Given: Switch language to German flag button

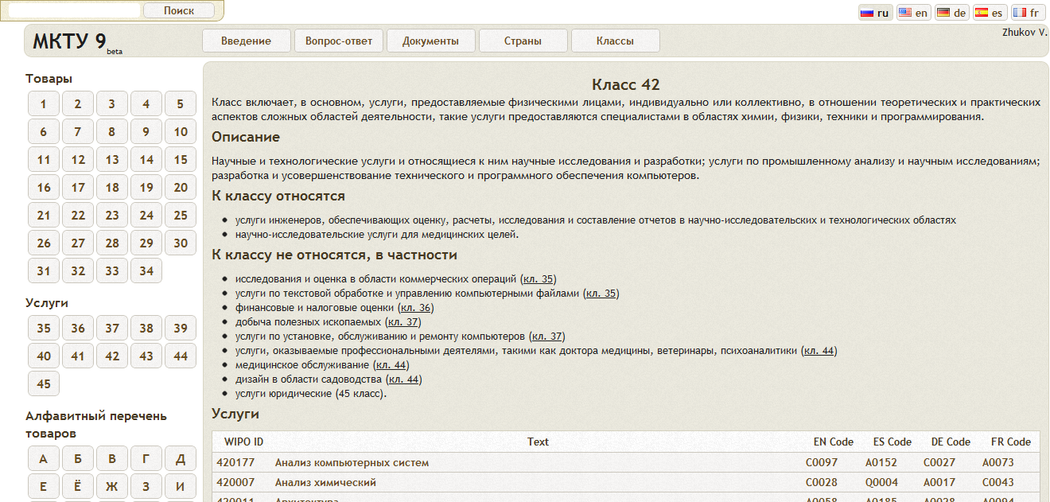Looking at the screenshot, I should [951, 13].
